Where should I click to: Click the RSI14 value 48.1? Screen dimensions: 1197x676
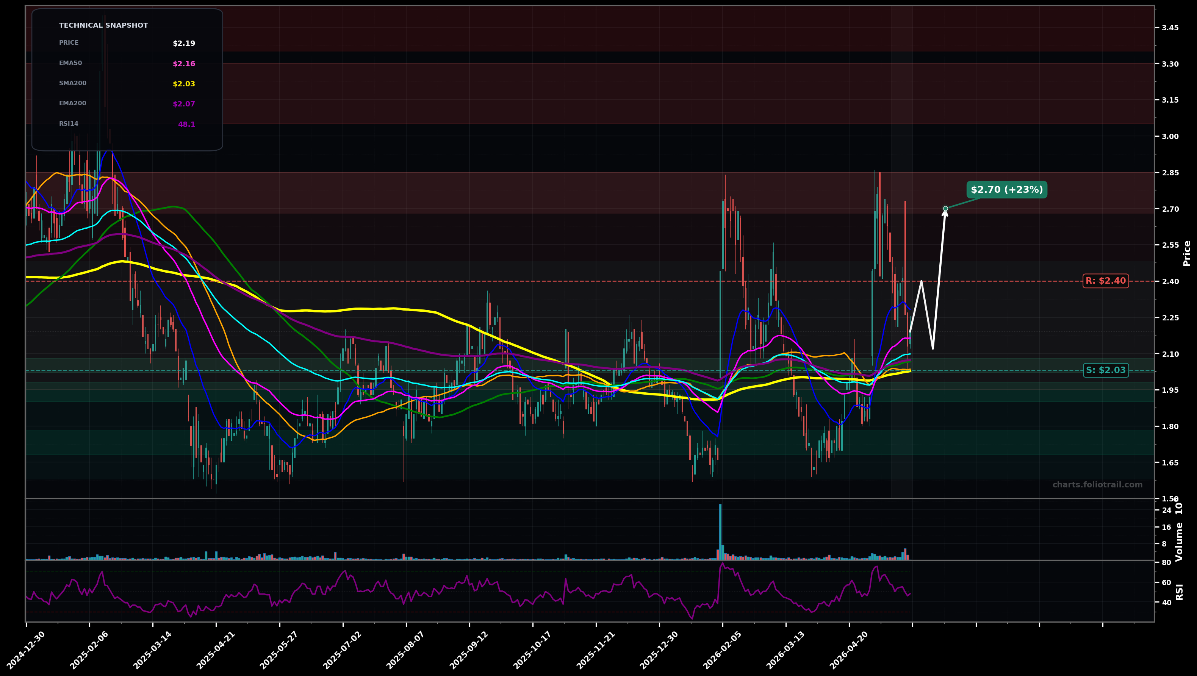tap(187, 125)
